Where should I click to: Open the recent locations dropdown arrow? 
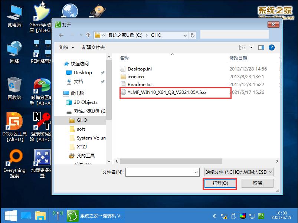click(x=81, y=35)
